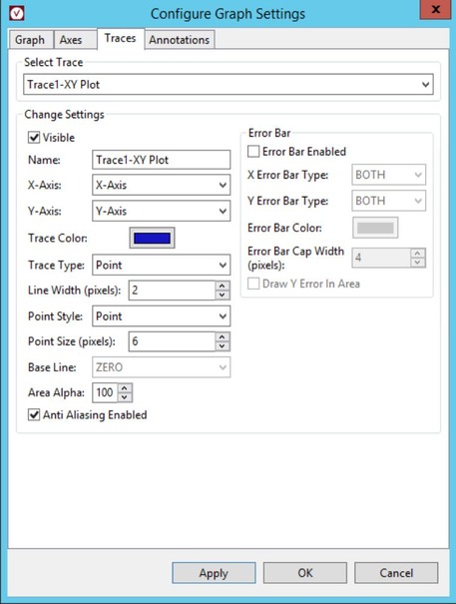The image size is (456, 604).
Task: Close the Configure Graph Settings dialog
Action: click(435, 9)
